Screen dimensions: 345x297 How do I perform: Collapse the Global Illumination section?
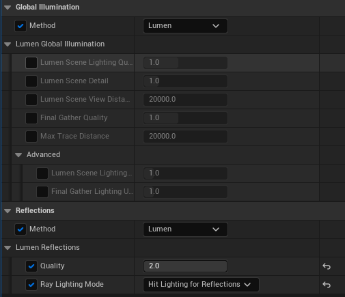point(8,8)
